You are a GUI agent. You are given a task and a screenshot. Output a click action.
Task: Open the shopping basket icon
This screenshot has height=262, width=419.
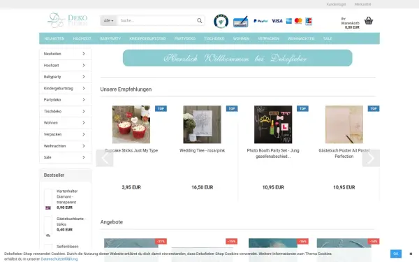[x=369, y=20]
